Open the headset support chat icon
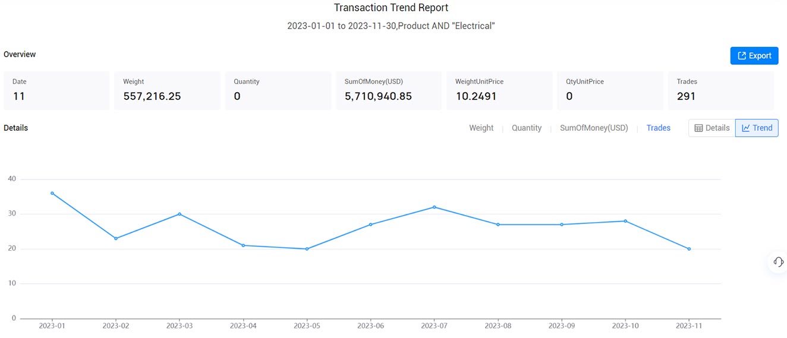Image resolution: width=787 pixels, height=338 pixels. tap(778, 262)
